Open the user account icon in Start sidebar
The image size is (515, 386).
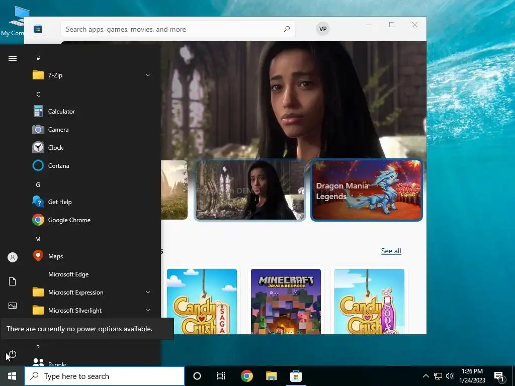[13, 257]
